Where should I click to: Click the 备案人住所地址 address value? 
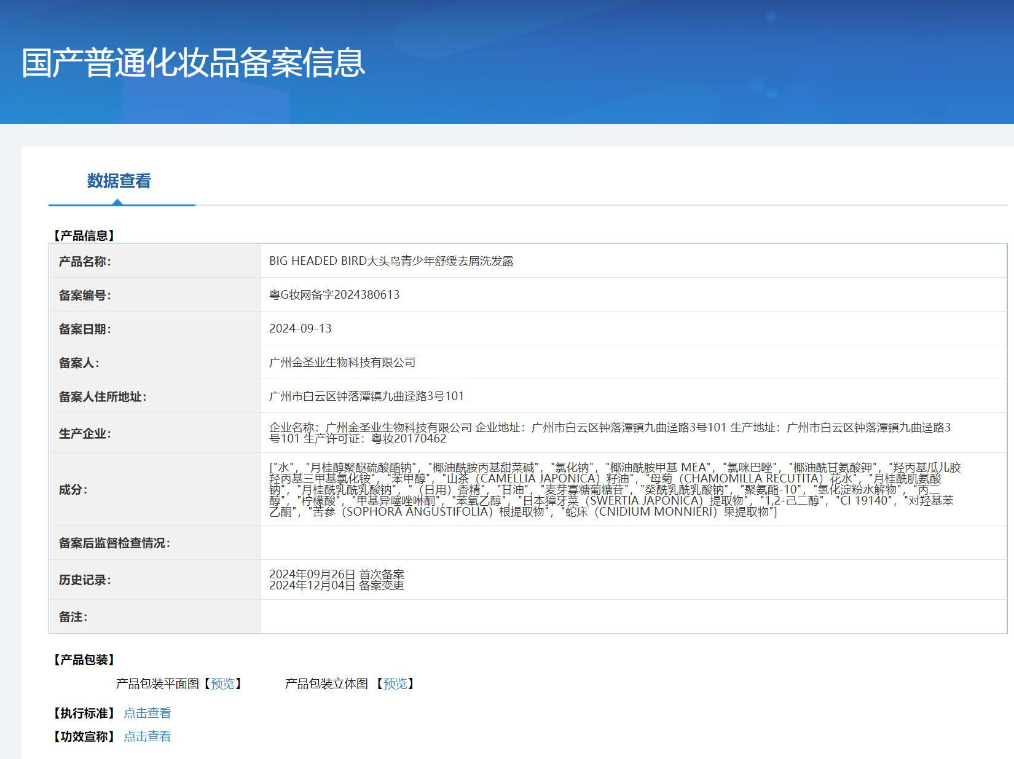point(367,396)
